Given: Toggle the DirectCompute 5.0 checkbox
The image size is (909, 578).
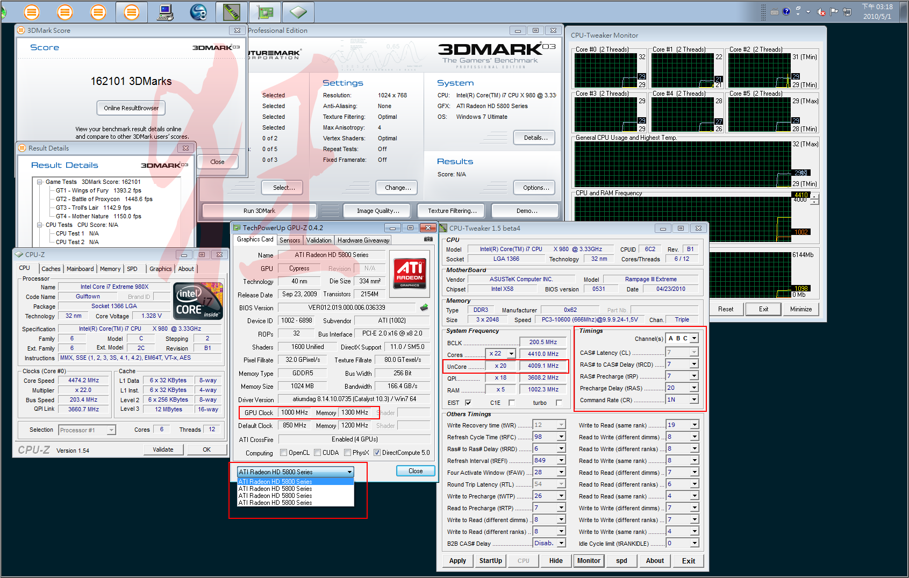Looking at the screenshot, I should 377,453.
